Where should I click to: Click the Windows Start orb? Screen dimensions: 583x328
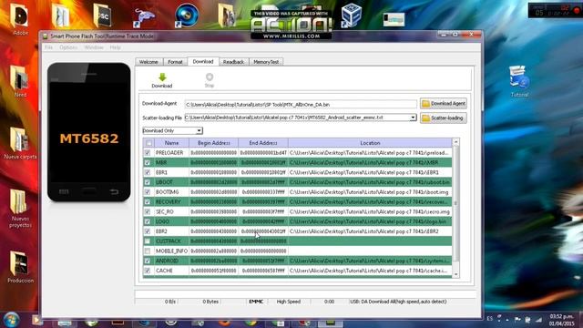11,320
